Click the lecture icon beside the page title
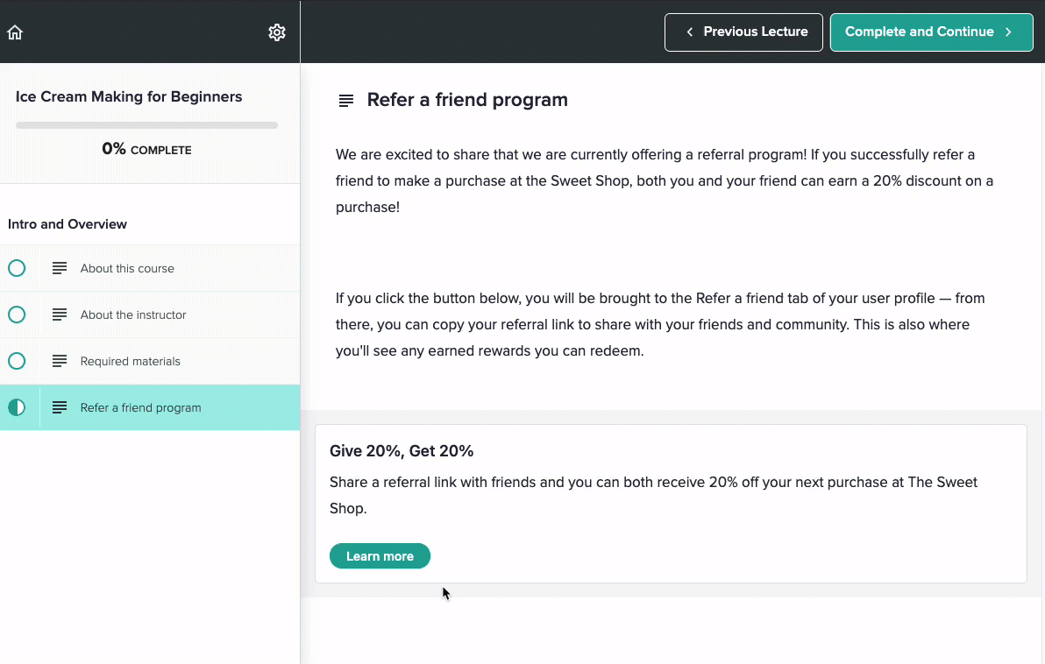Image resolution: width=1045 pixels, height=664 pixels. [x=345, y=100]
